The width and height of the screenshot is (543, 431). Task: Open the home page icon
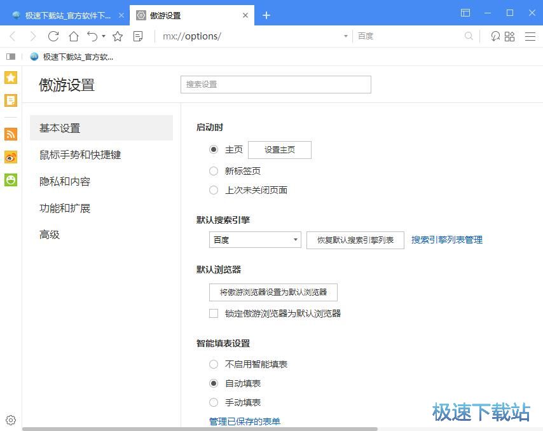pos(73,36)
